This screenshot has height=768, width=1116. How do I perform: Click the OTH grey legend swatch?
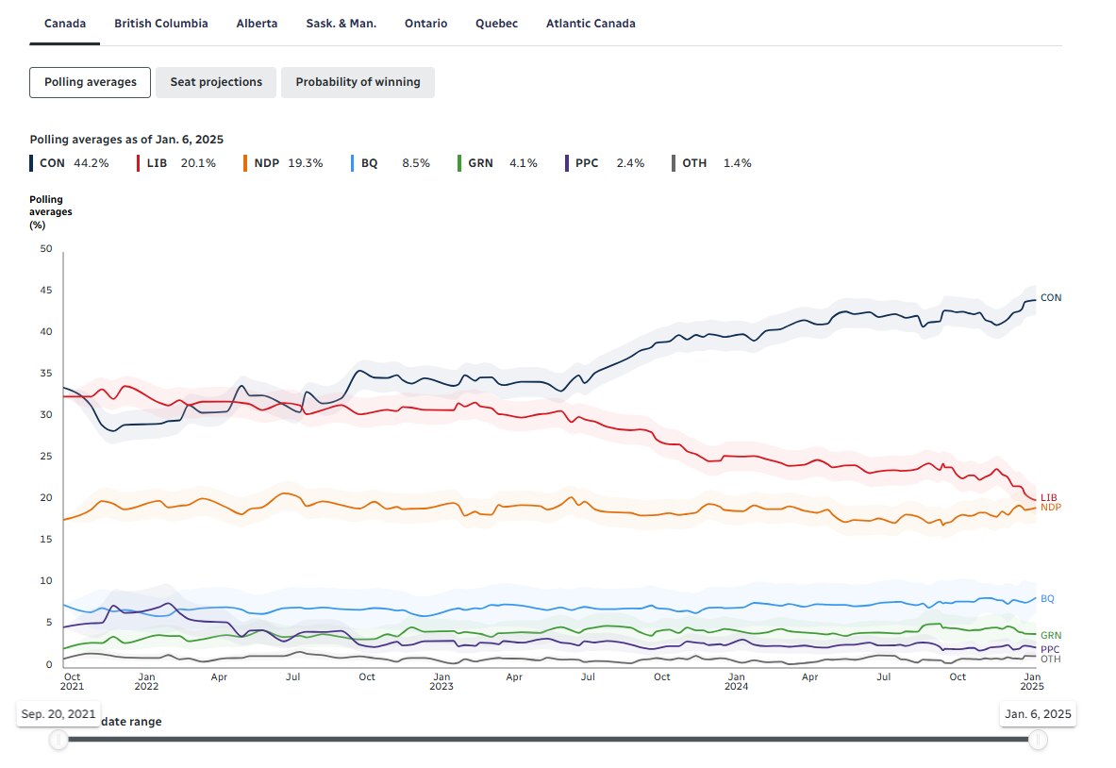point(674,163)
